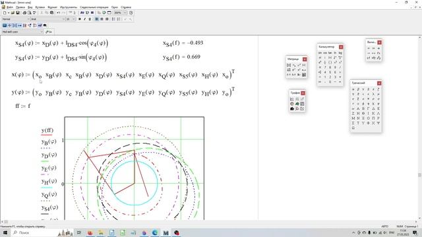
Task: Click the Calculate equals icon
Action: (92, 13)
